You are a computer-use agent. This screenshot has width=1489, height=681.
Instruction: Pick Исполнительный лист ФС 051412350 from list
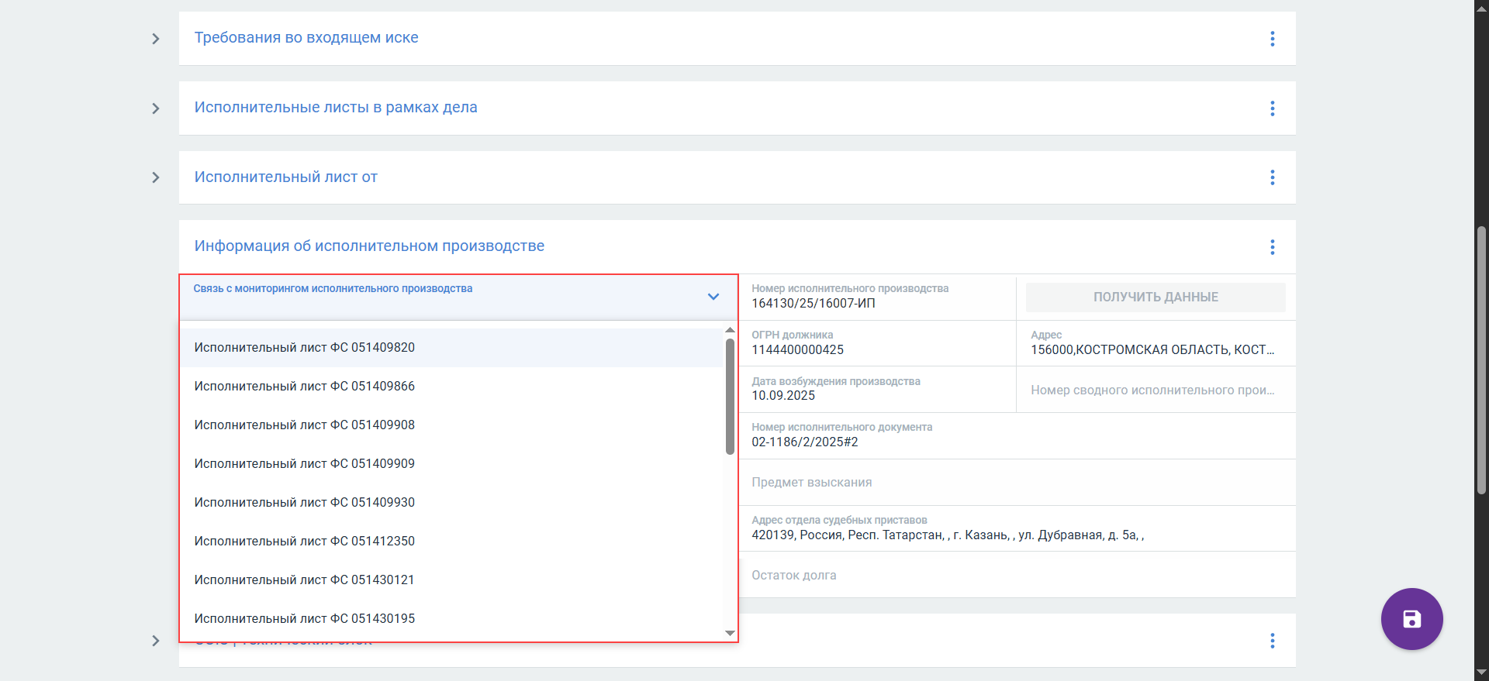304,542
